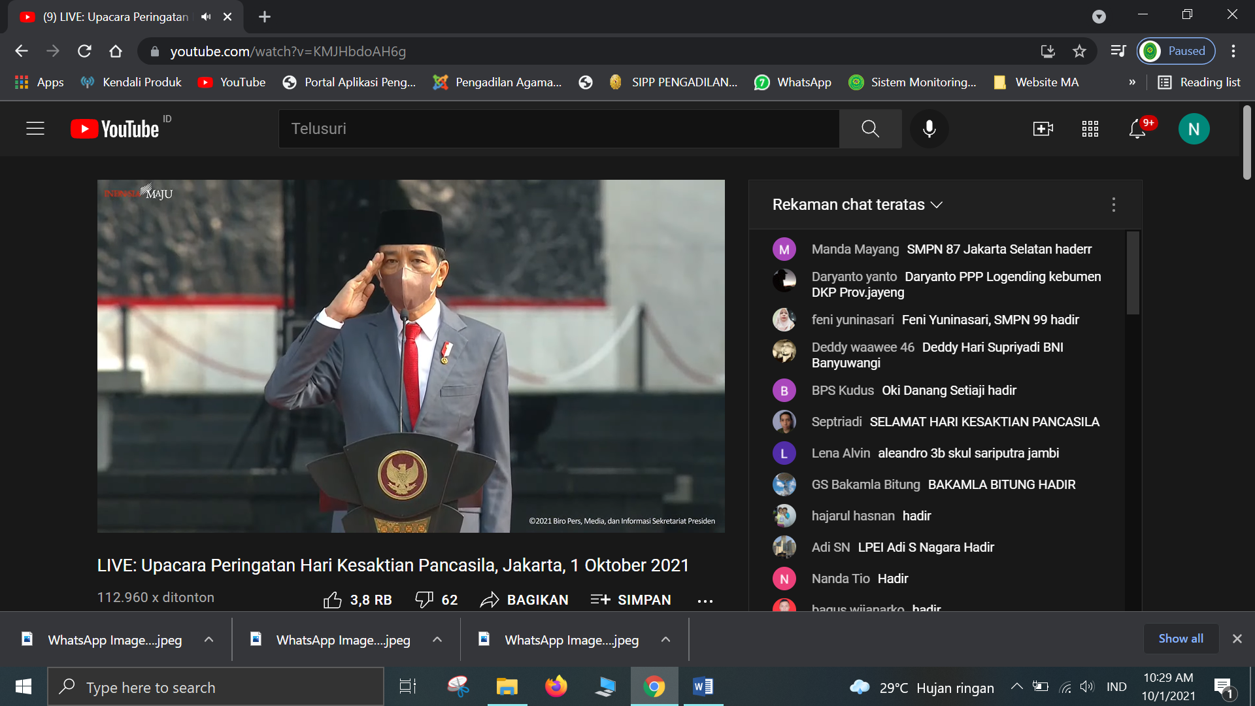Open the WhatsApp bookmark
The image size is (1255, 706).
[x=792, y=82]
